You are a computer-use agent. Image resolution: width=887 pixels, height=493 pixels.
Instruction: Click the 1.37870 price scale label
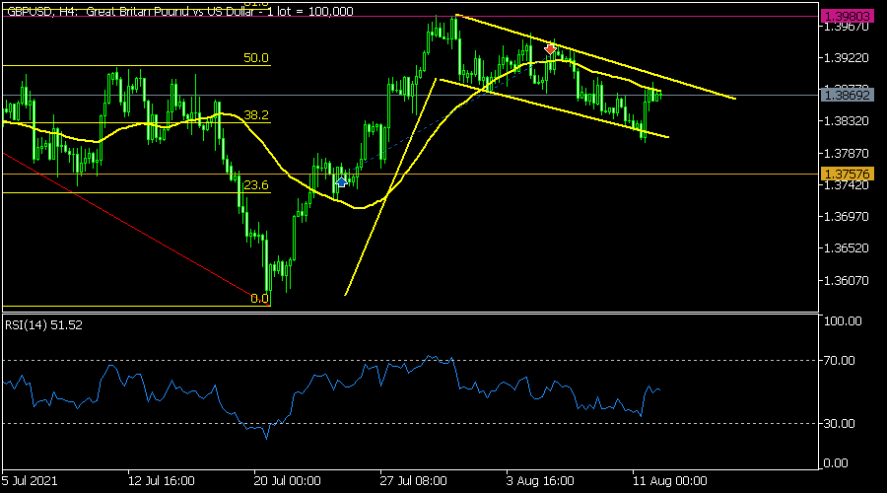pyautogui.click(x=847, y=154)
